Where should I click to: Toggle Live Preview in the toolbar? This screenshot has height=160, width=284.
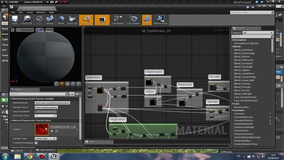point(102,20)
